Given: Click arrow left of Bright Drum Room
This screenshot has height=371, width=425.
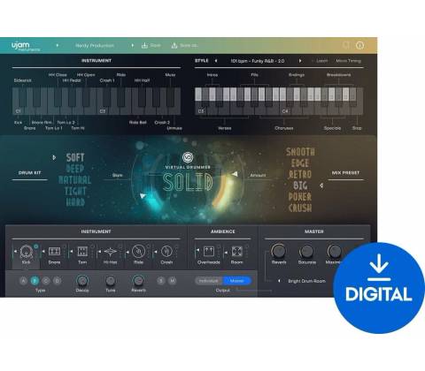Looking at the screenshot, I should pos(279,281).
